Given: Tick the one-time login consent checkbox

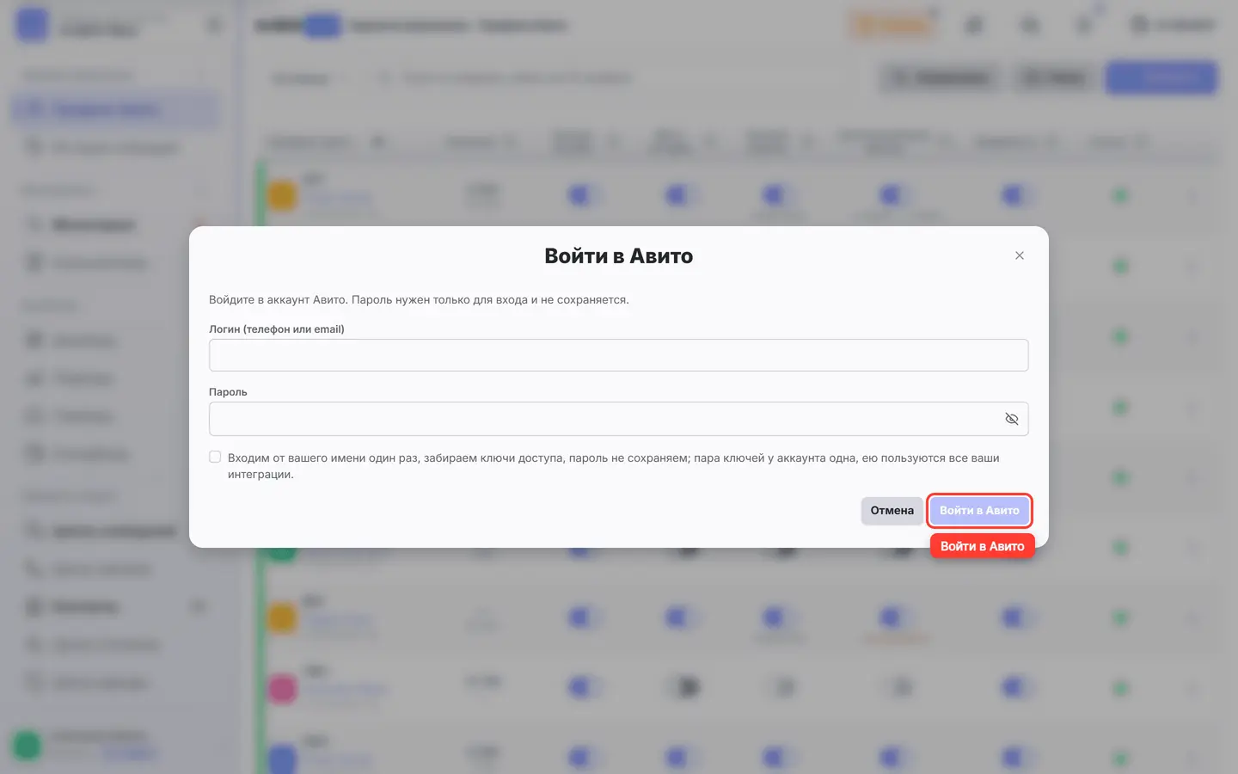Looking at the screenshot, I should [x=215, y=457].
